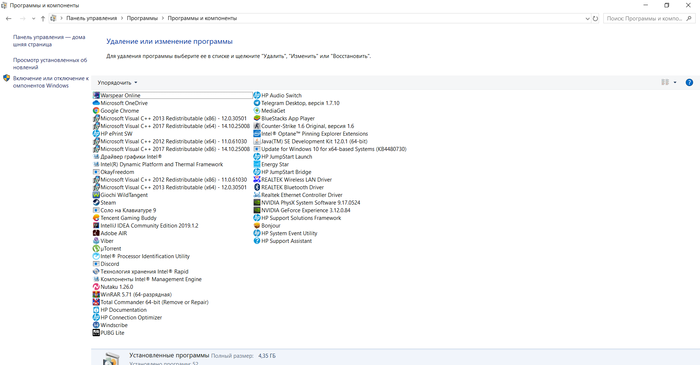Click Программы in the breadcrumb path
The height and width of the screenshot is (365, 700).
coord(142,18)
